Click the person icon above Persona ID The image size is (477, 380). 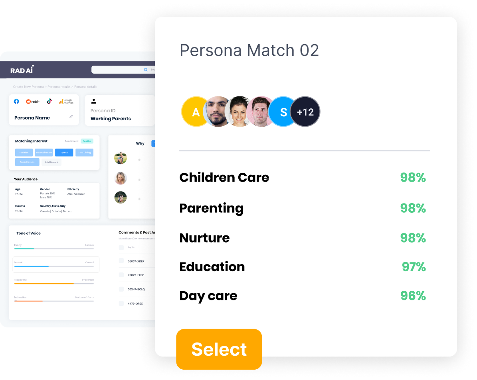coord(94,102)
